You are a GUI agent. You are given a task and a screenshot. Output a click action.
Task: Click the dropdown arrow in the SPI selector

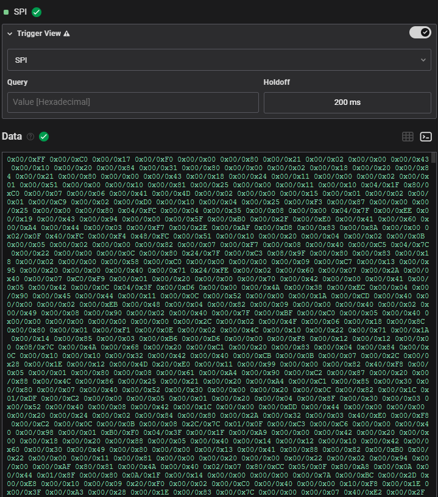pos(423,60)
